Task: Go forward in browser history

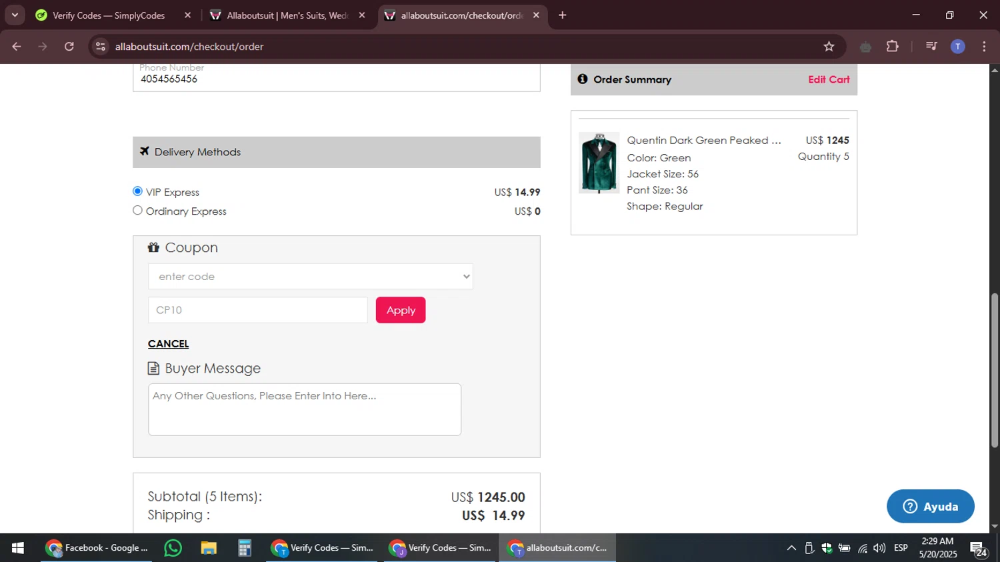Action: point(43,47)
